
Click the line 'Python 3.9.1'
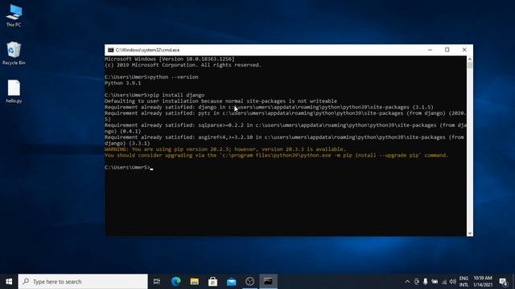point(122,83)
